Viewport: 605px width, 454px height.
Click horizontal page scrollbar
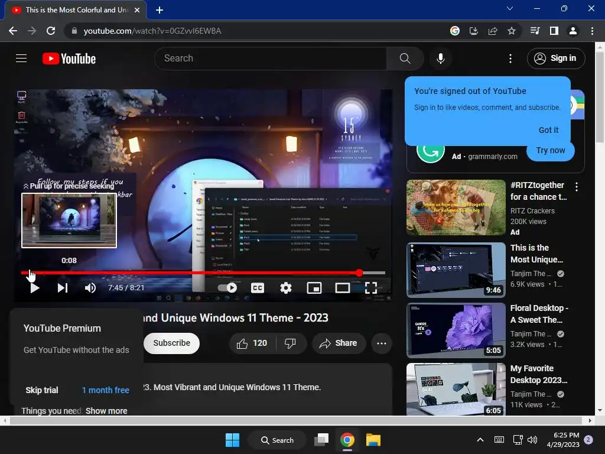[297, 420]
